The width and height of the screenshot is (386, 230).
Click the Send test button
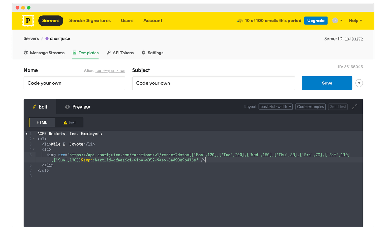[x=338, y=107]
